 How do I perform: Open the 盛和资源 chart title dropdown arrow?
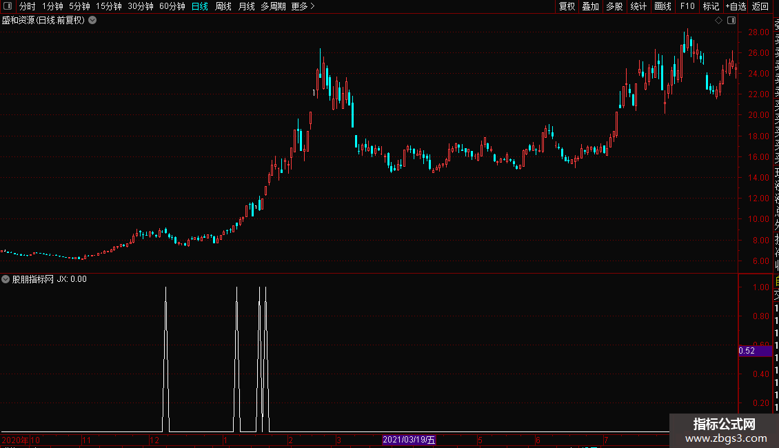pyautogui.click(x=92, y=21)
